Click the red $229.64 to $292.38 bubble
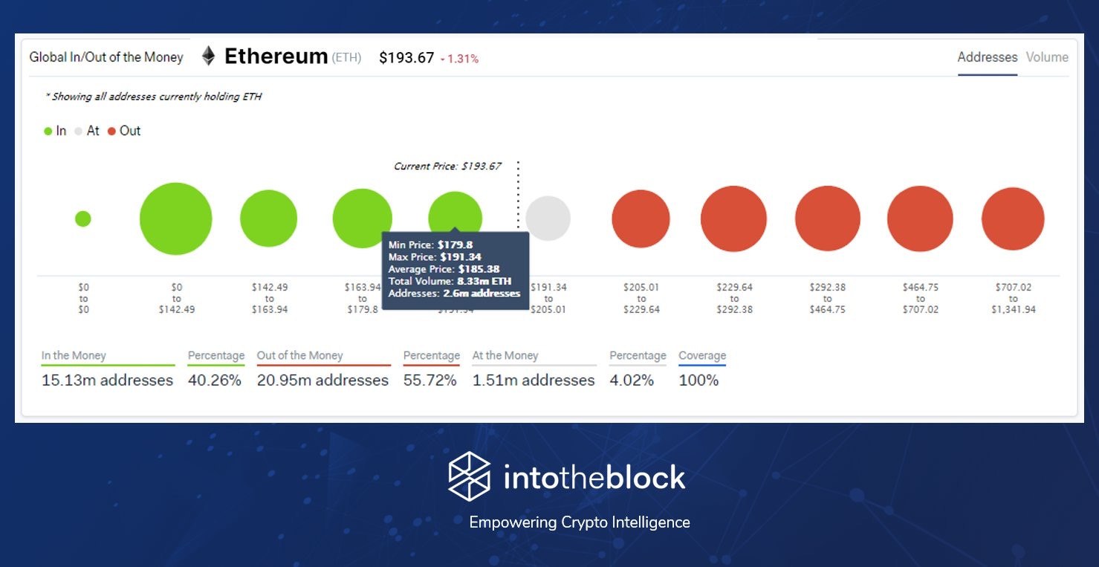The image size is (1099, 567). (733, 218)
